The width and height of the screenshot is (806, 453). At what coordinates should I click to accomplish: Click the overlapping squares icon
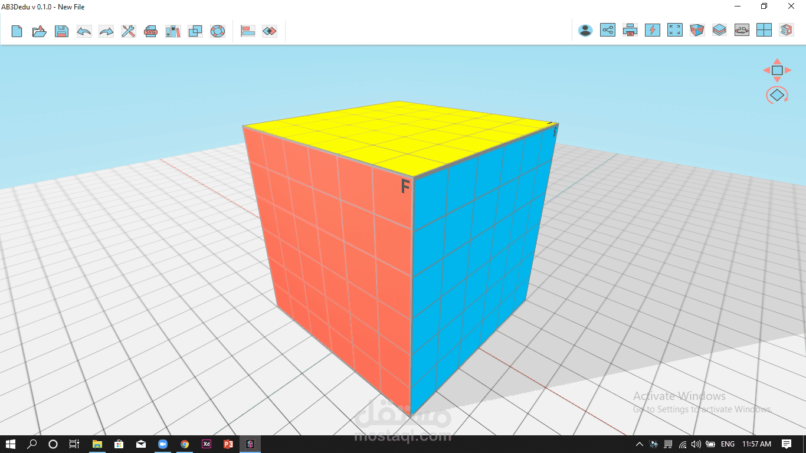point(195,31)
